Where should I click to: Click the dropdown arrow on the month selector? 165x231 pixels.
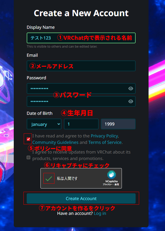(59, 124)
